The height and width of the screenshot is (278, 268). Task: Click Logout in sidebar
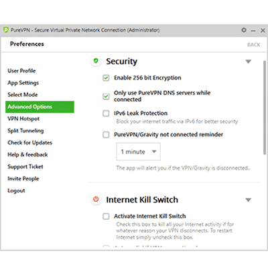pos(16,190)
